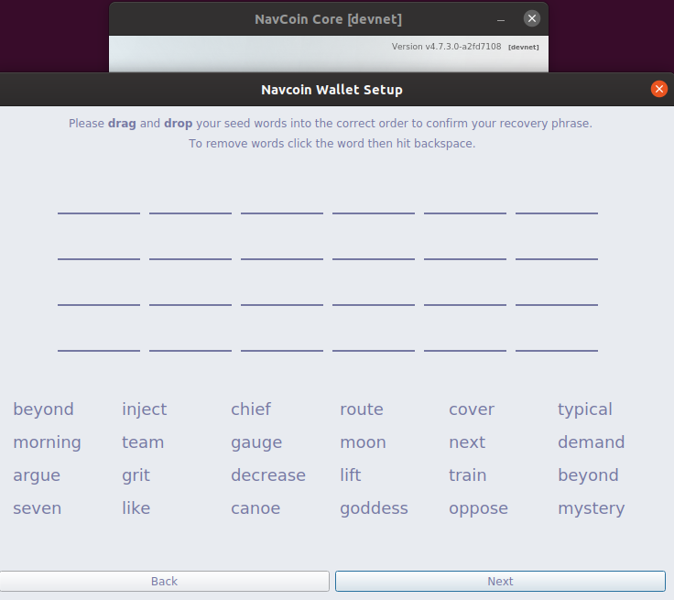Minimize the NavCoin Core devnet window
The image size is (674, 600).
click(x=500, y=20)
